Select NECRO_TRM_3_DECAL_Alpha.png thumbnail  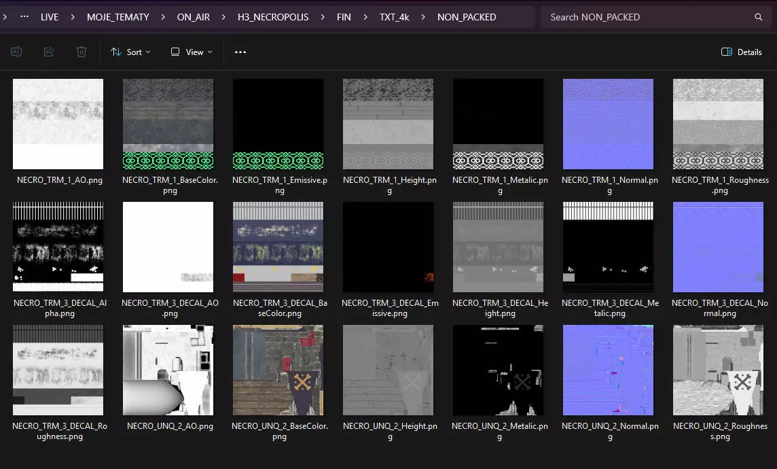point(58,247)
